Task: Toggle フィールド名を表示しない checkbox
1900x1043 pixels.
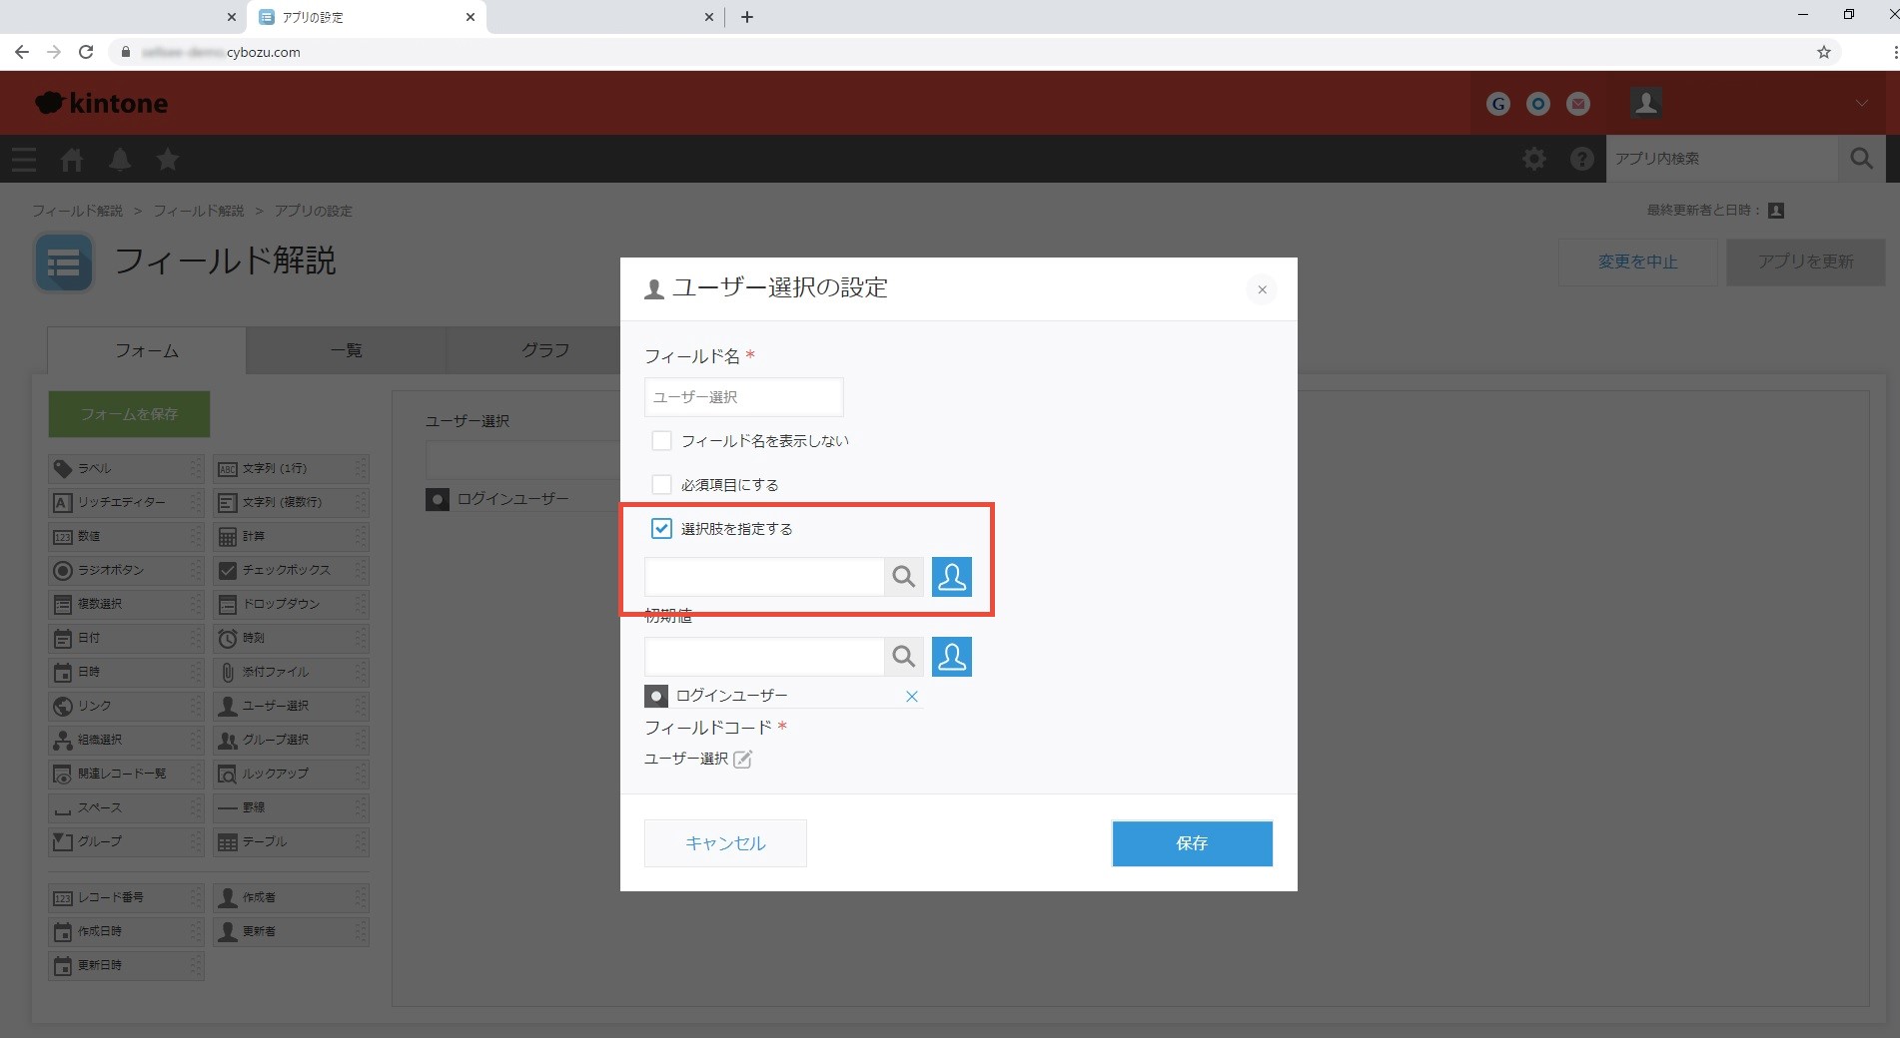Action: (x=661, y=441)
